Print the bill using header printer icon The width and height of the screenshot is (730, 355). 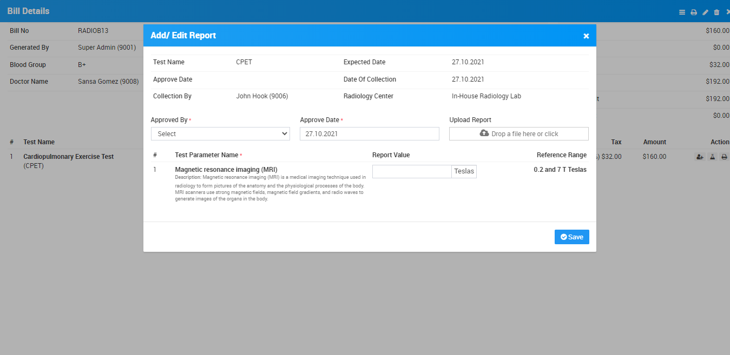pyautogui.click(x=694, y=12)
